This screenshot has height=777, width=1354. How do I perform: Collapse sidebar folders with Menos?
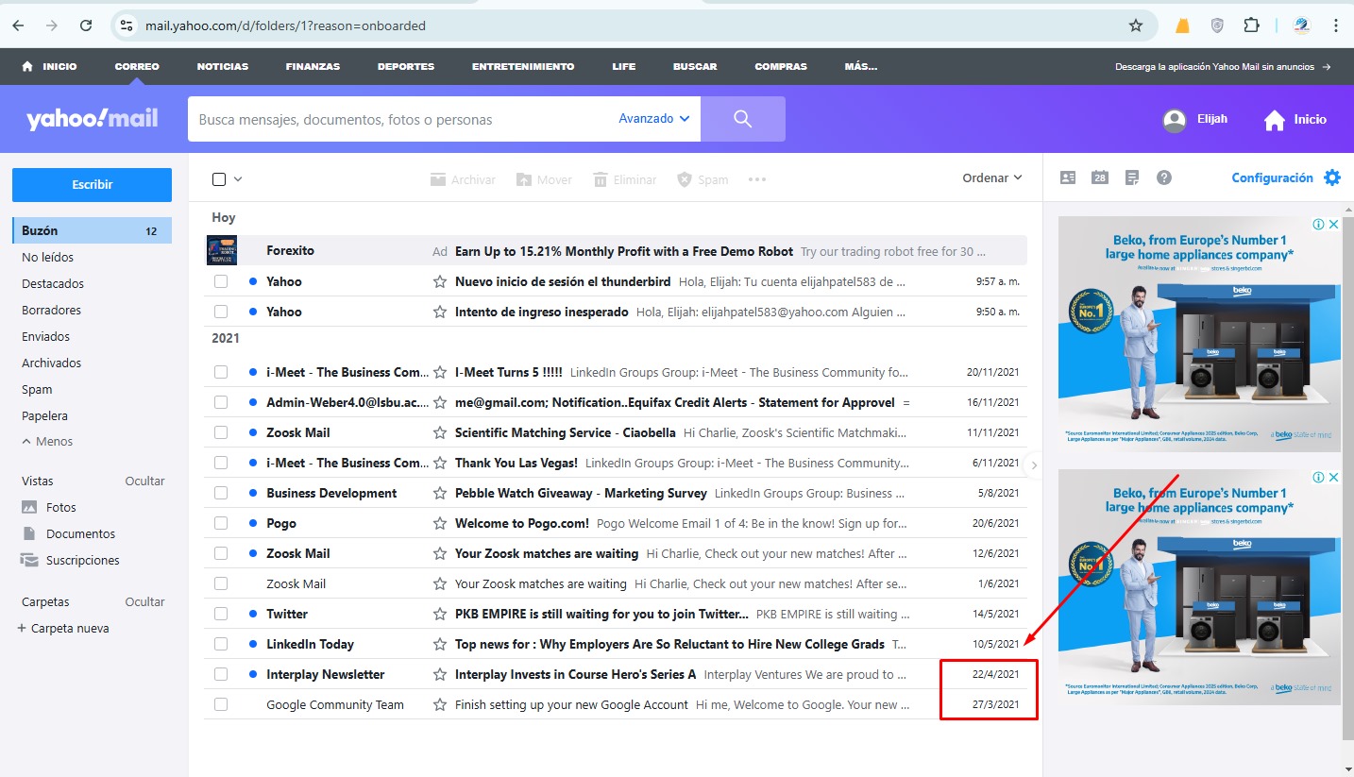coord(47,441)
